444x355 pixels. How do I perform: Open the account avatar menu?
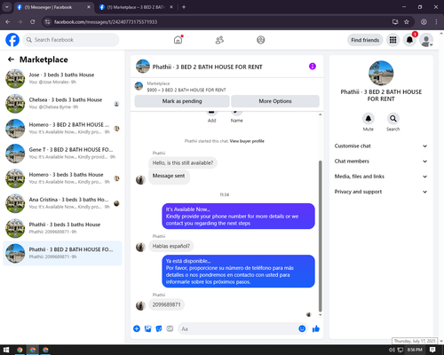426,40
